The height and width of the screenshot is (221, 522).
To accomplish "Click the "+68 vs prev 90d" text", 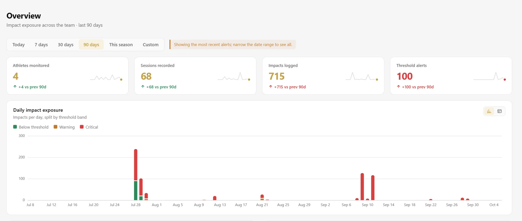I will [x=161, y=87].
